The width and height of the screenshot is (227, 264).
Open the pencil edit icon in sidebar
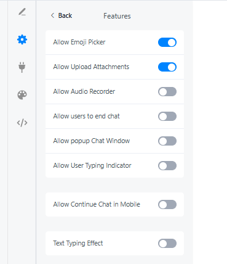point(22,12)
